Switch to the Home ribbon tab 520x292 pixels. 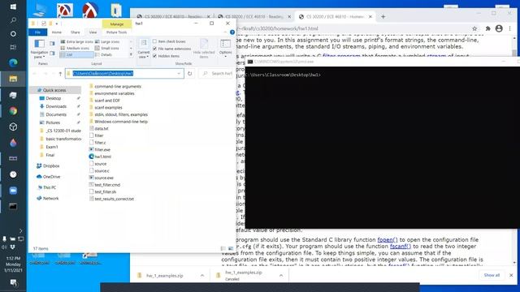click(57, 32)
